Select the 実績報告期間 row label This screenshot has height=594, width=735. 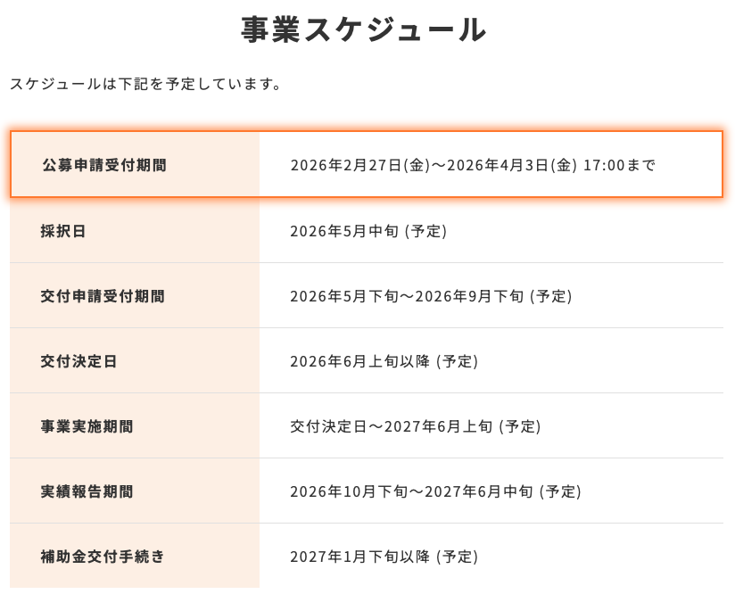pyautogui.click(x=87, y=491)
